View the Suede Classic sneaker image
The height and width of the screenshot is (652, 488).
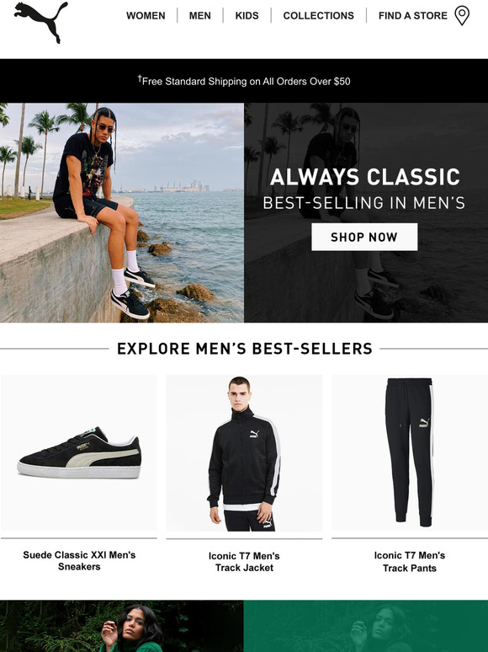coord(79,453)
